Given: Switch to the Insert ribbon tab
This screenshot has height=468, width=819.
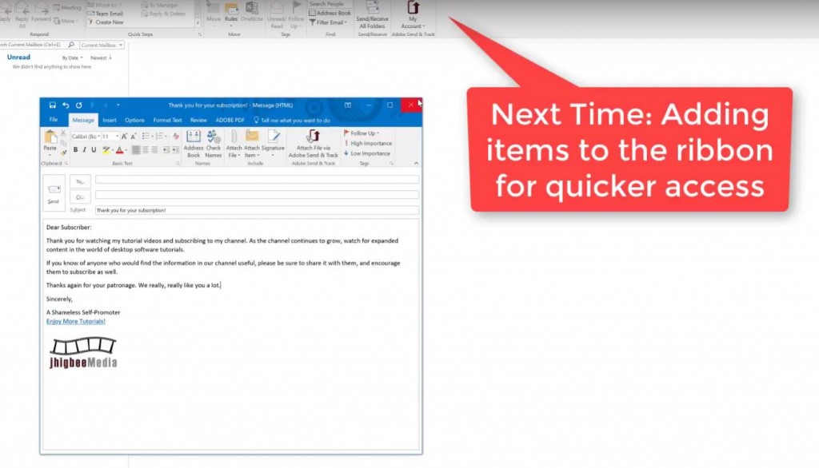Looking at the screenshot, I should click(109, 120).
